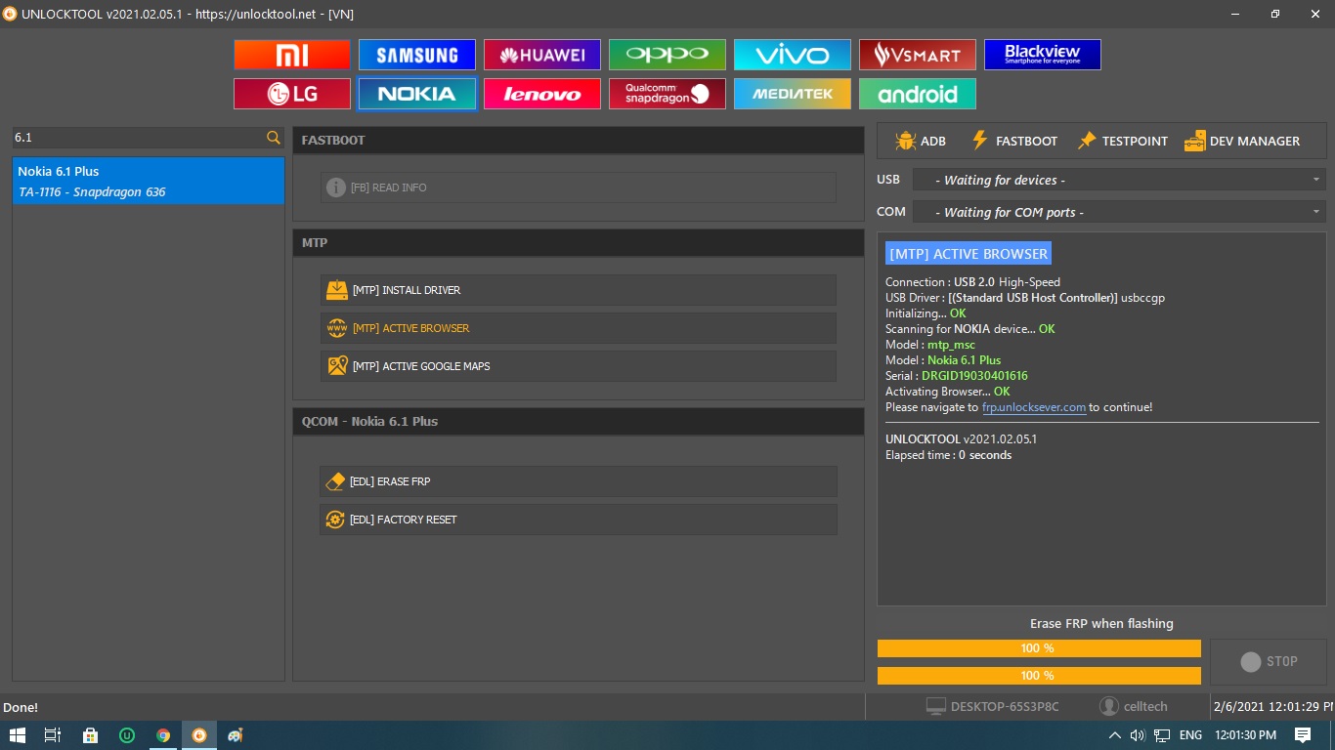
Task: Click the STOP button
Action: click(x=1269, y=662)
